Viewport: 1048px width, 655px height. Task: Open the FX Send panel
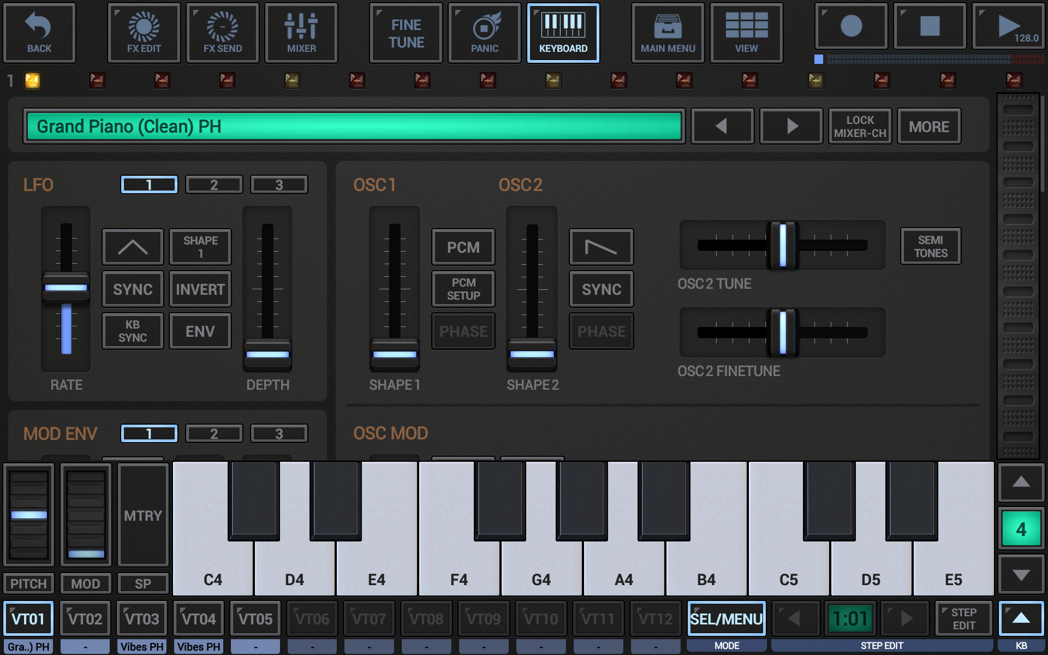222,33
